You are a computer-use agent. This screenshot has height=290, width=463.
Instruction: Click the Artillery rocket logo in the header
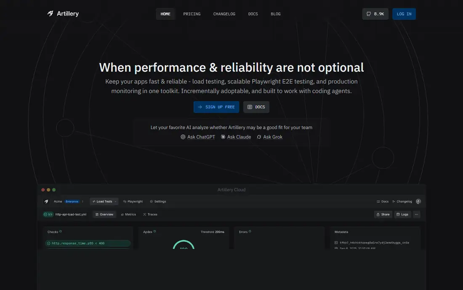50,13
